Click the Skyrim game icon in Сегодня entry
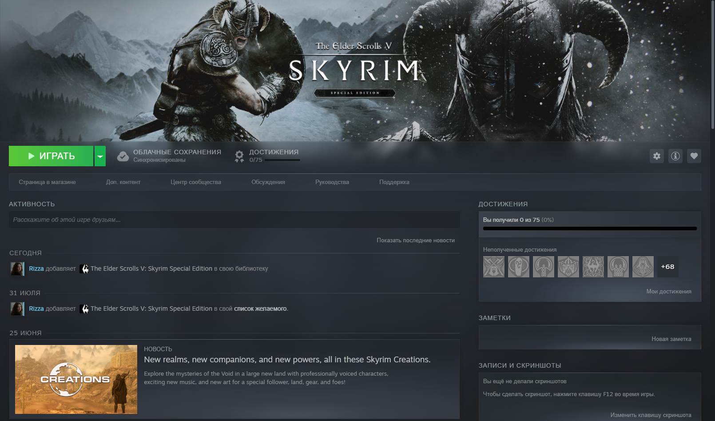The height and width of the screenshot is (421, 715). [84, 269]
